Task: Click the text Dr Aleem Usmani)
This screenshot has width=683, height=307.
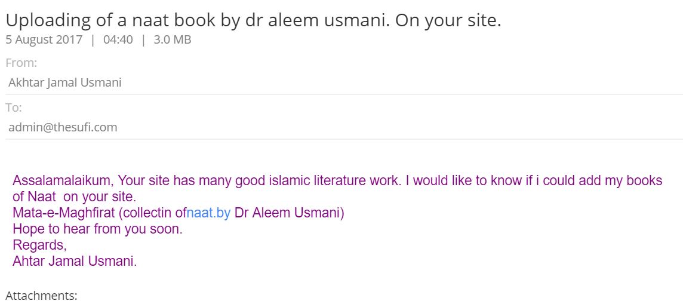Action: (290, 213)
